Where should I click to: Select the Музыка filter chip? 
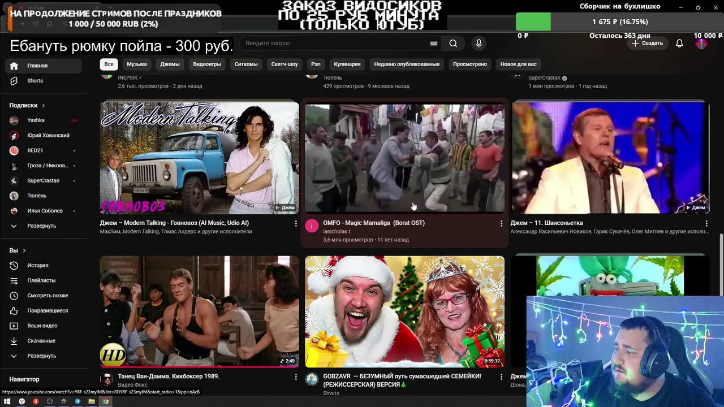coord(137,64)
